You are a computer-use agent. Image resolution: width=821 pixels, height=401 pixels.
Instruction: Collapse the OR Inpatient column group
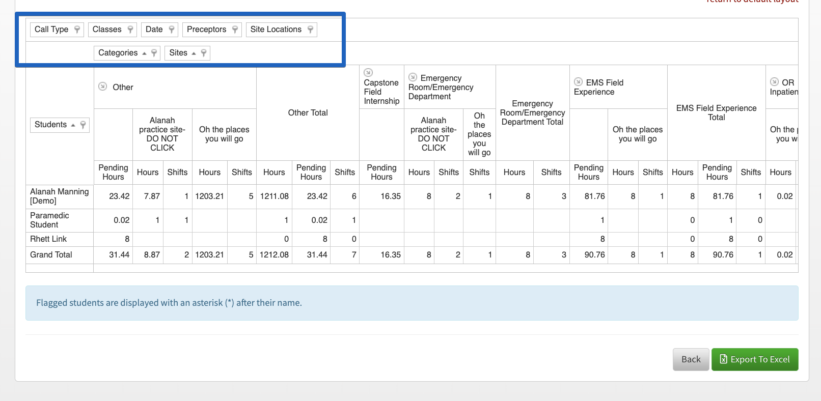click(775, 82)
